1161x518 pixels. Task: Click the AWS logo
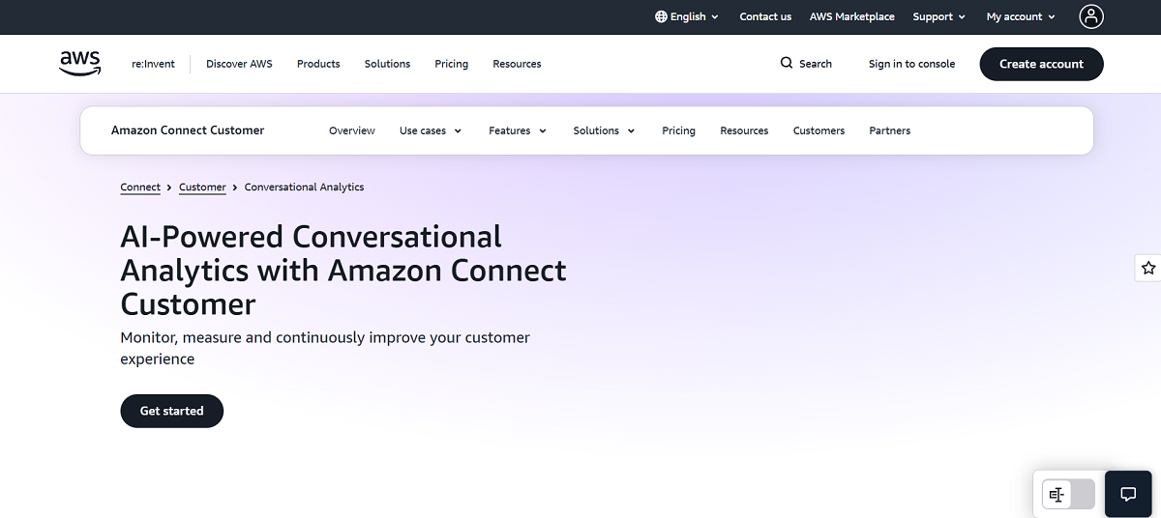click(x=79, y=64)
